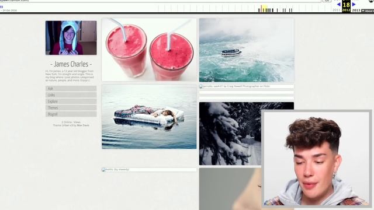374x210 pixels.
Task: Open the floating mattress on lake photo
Action: pos(150,117)
